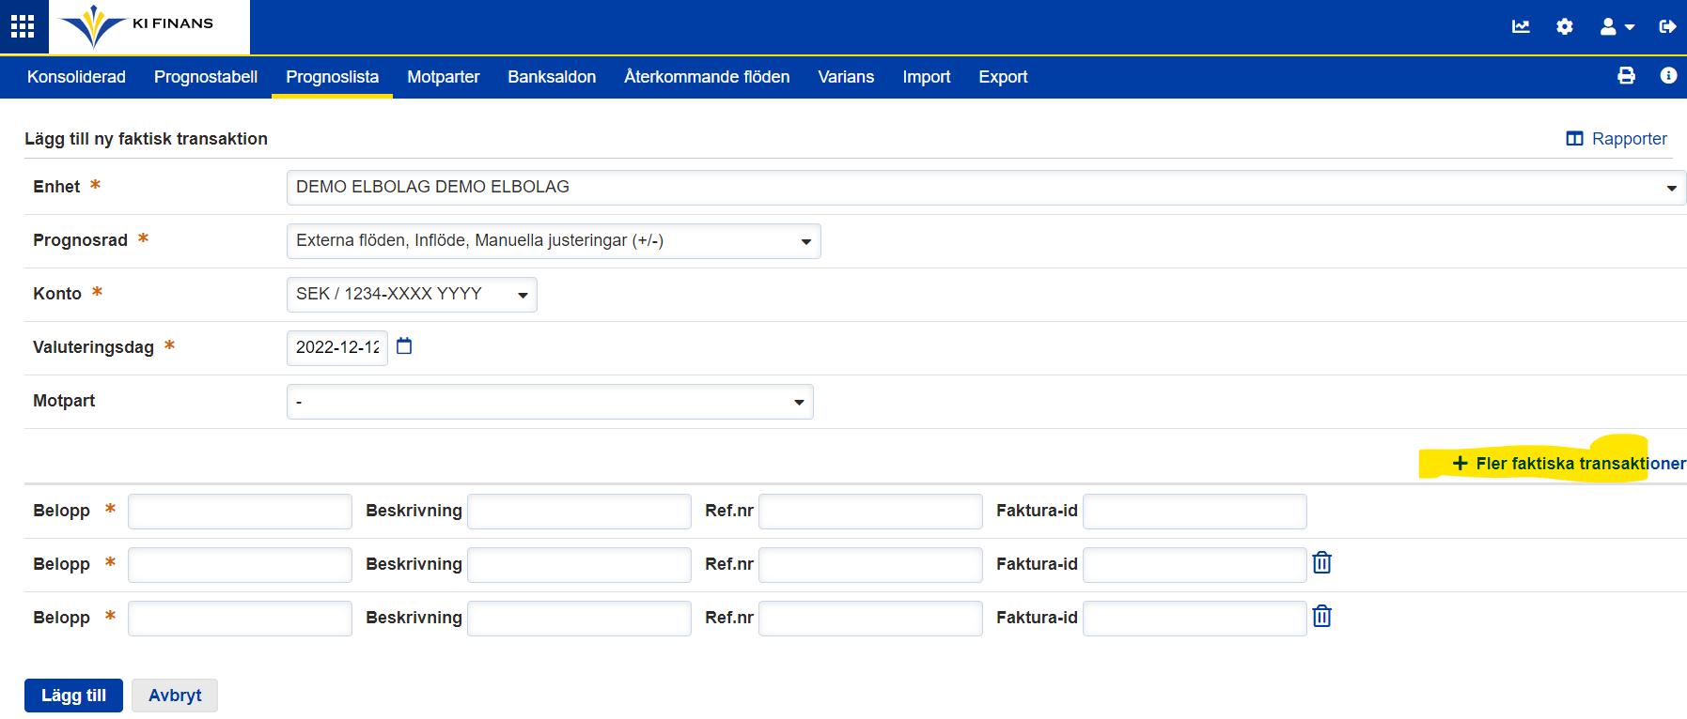
Task: Open the user profile menu icon
Action: (x=1617, y=26)
